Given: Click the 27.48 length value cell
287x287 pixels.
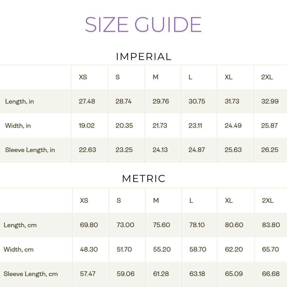Looking at the screenshot, I should point(87,101).
